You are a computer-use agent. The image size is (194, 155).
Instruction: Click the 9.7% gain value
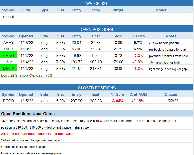click(138, 43)
